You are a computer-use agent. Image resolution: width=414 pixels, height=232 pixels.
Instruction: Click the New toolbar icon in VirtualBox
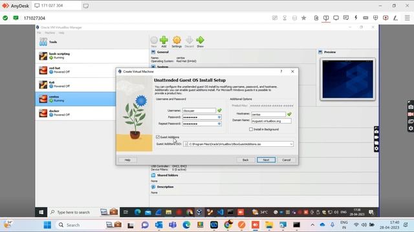(x=154, y=42)
